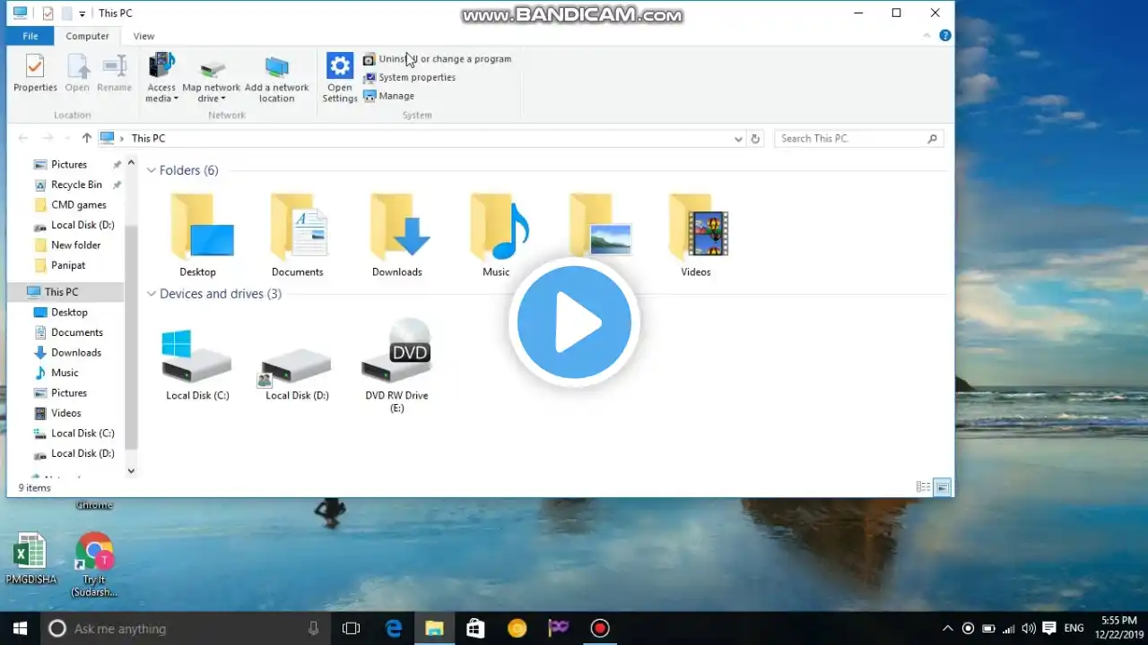Open the Windows Start menu
The height and width of the screenshot is (645, 1148).
pos(20,628)
